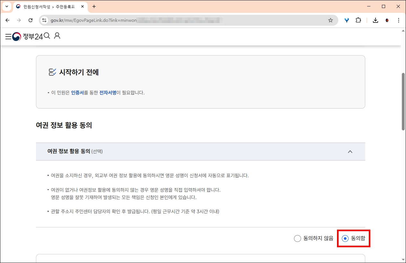Open Chrome's three-dot menu
Viewport: 406px width, 263px height.
(399, 20)
